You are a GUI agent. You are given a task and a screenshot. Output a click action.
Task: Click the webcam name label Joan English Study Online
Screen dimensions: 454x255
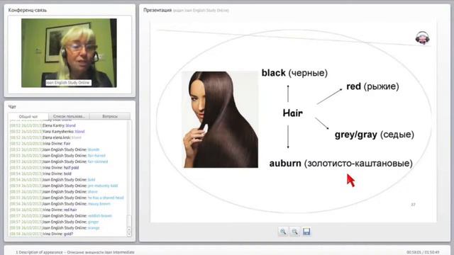point(68,83)
